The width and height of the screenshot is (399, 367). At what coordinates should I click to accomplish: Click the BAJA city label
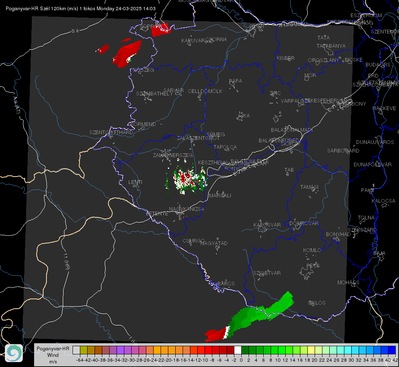coord(379,253)
